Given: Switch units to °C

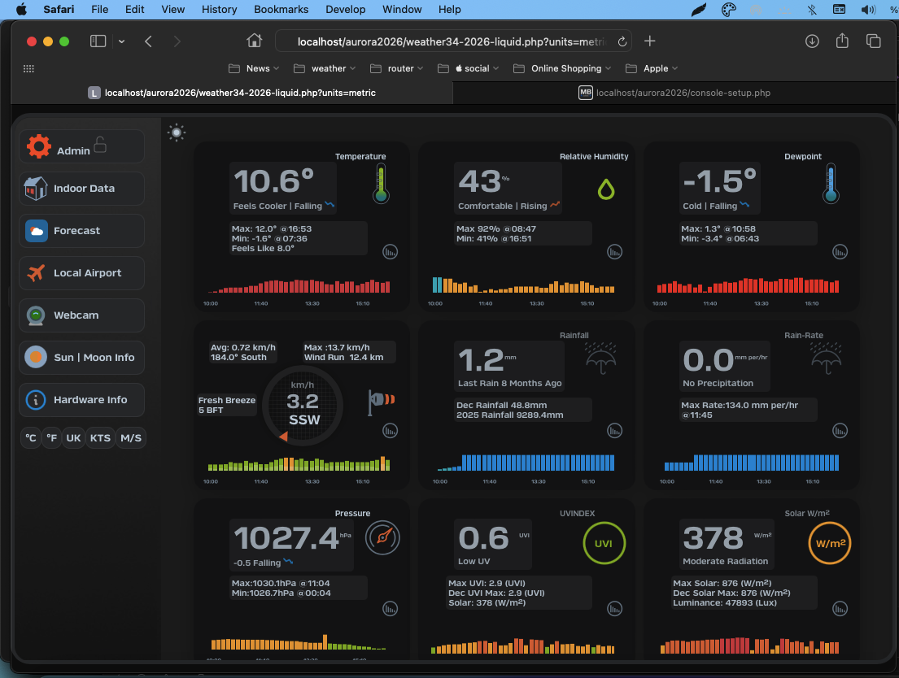Looking at the screenshot, I should [31, 438].
